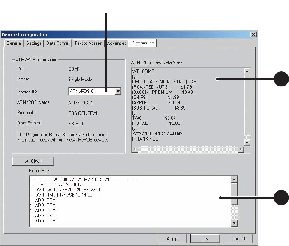Confirm with the OK button

205,238
